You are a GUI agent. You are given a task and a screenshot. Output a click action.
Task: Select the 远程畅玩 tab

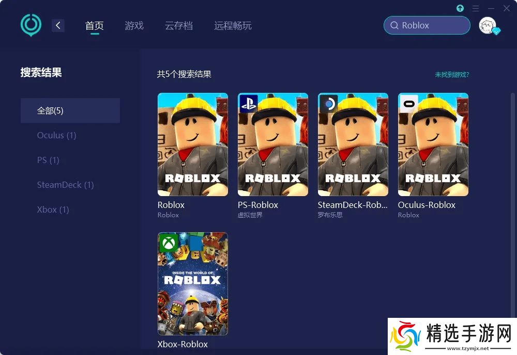click(x=233, y=26)
